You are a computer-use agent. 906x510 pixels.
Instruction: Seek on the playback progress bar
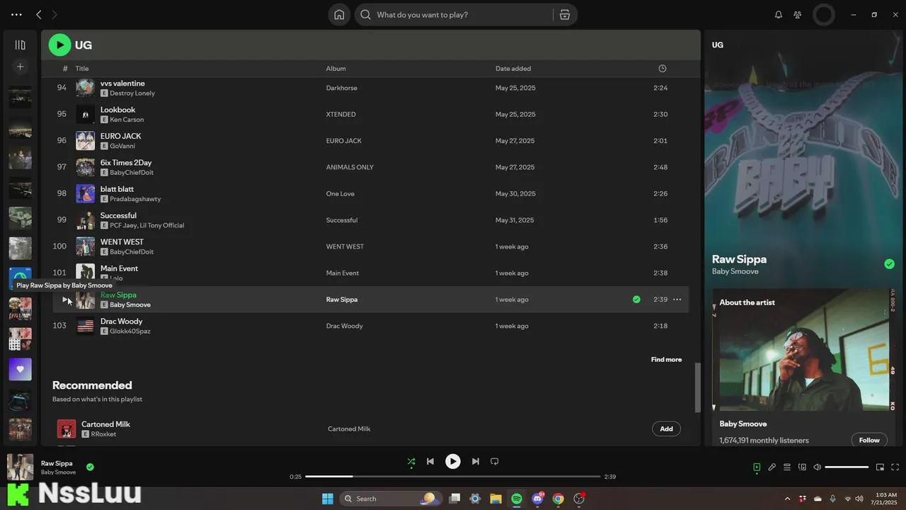[453, 477]
